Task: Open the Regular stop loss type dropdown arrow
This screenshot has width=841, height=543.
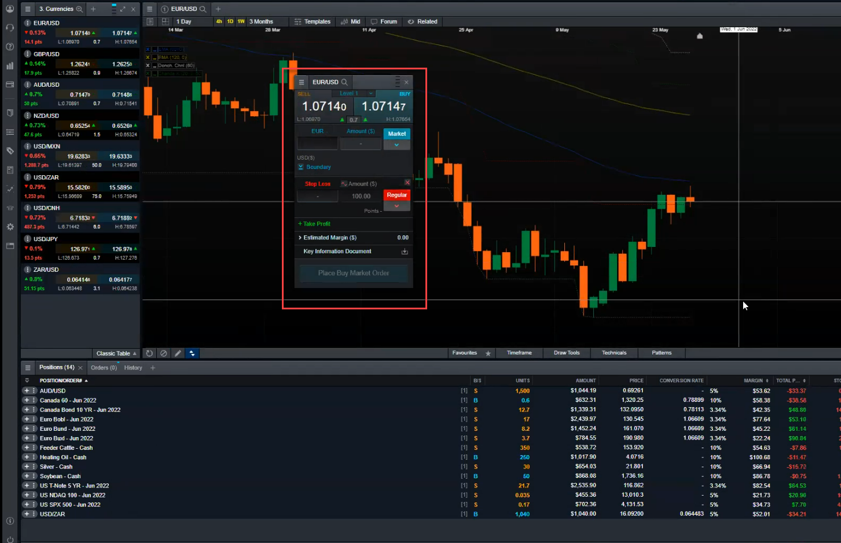Action: [x=396, y=206]
